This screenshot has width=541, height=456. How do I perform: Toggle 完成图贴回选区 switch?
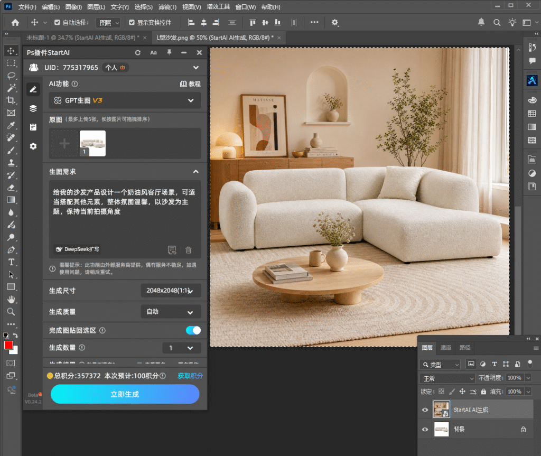tap(193, 330)
